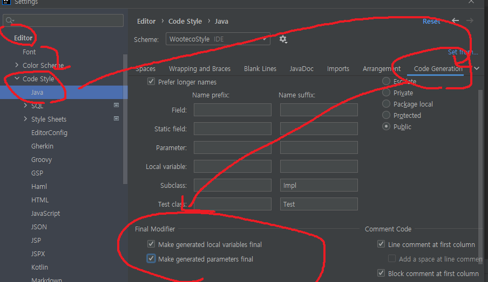Toggle Block comment at first column

pos(381,273)
